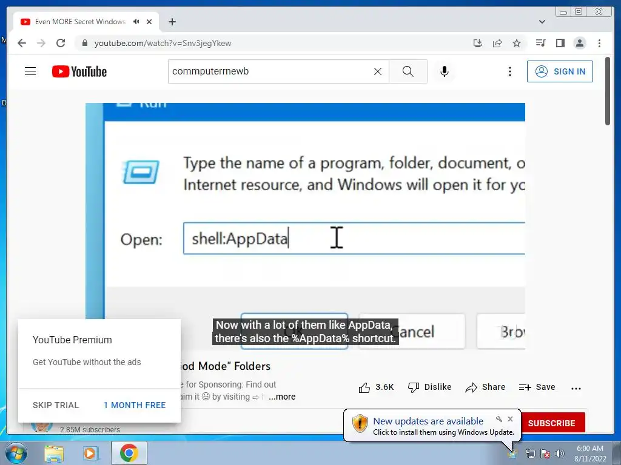
Task: Bookmark this page with the star icon
Action: [x=517, y=43]
